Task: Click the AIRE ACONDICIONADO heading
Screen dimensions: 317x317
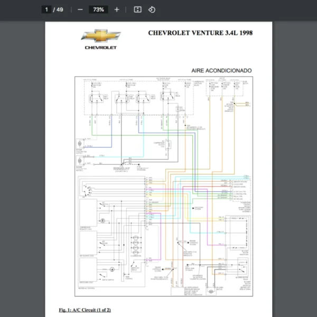Action: [221, 70]
